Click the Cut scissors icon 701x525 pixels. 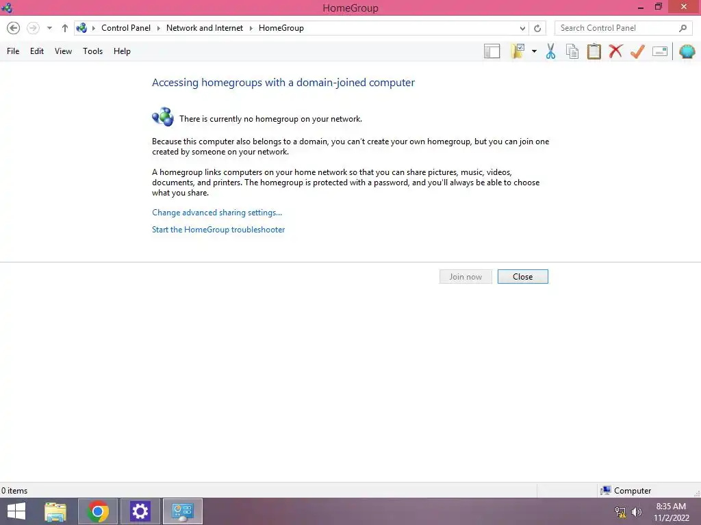coord(551,51)
